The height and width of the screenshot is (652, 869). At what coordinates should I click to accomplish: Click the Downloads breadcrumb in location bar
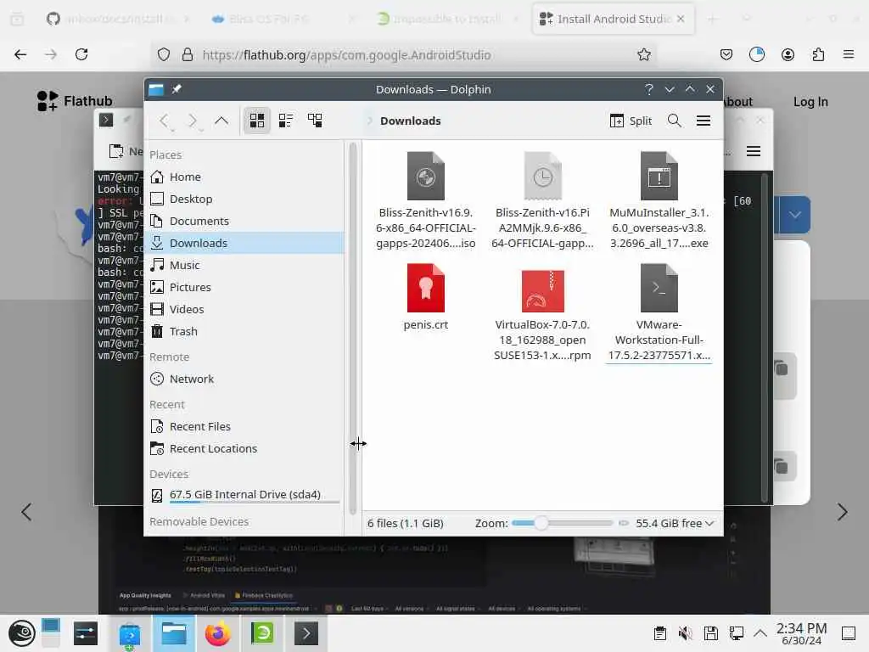tap(410, 121)
